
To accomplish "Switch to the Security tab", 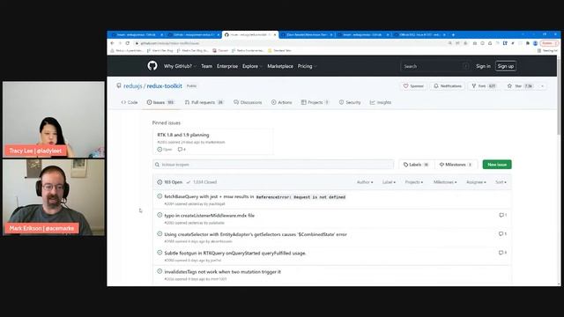I will point(350,102).
